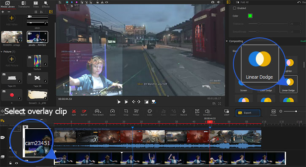
Task: Switch media library to grid view
Action: (x=36, y=12)
